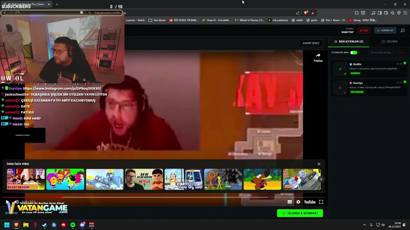Open the Leo AI sparkle icon

[x=392, y=13]
